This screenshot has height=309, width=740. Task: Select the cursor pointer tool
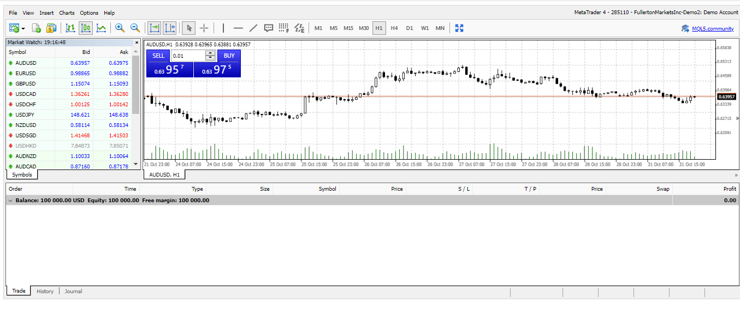(189, 28)
